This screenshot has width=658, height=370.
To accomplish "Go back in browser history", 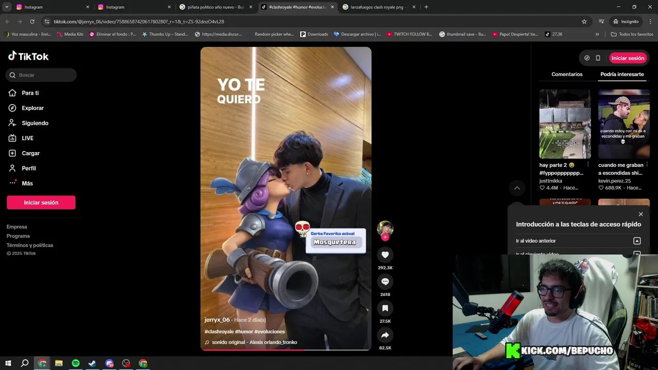I will tap(7, 22).
